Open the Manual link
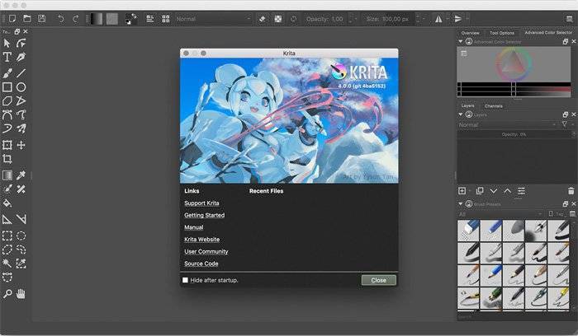The image size is (578, 336). click(193, 227)
